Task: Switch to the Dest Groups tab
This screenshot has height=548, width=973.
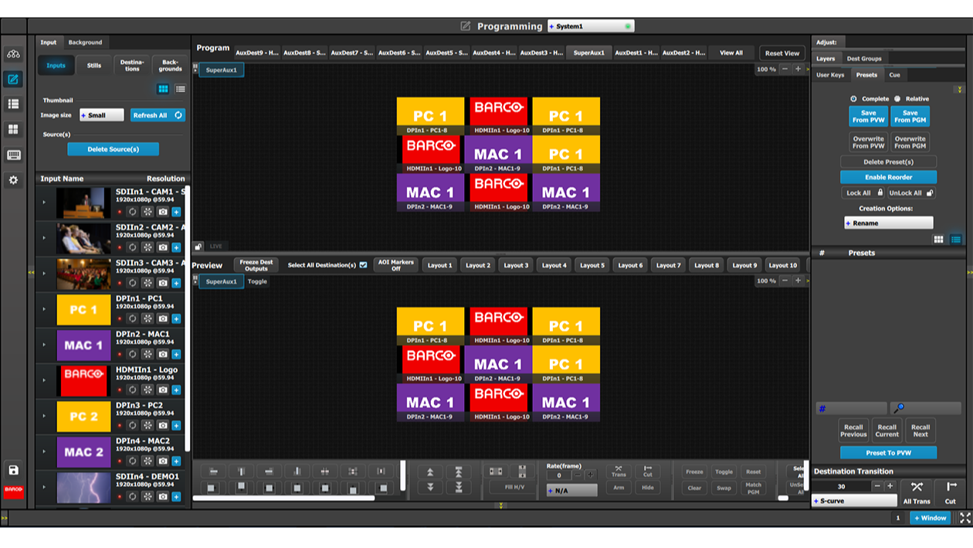Action: (864, 59)
